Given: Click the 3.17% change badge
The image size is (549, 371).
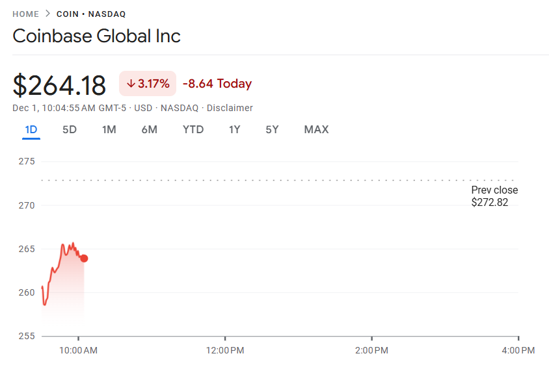Looking at the screenshot, I should click(x=148, y=84).
